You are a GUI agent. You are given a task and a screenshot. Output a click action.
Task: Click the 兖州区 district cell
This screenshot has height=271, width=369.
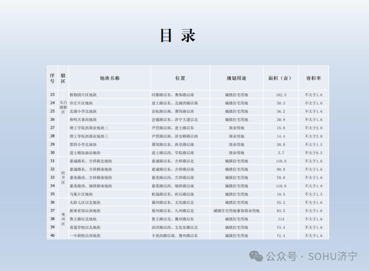[x=63, y=219]
